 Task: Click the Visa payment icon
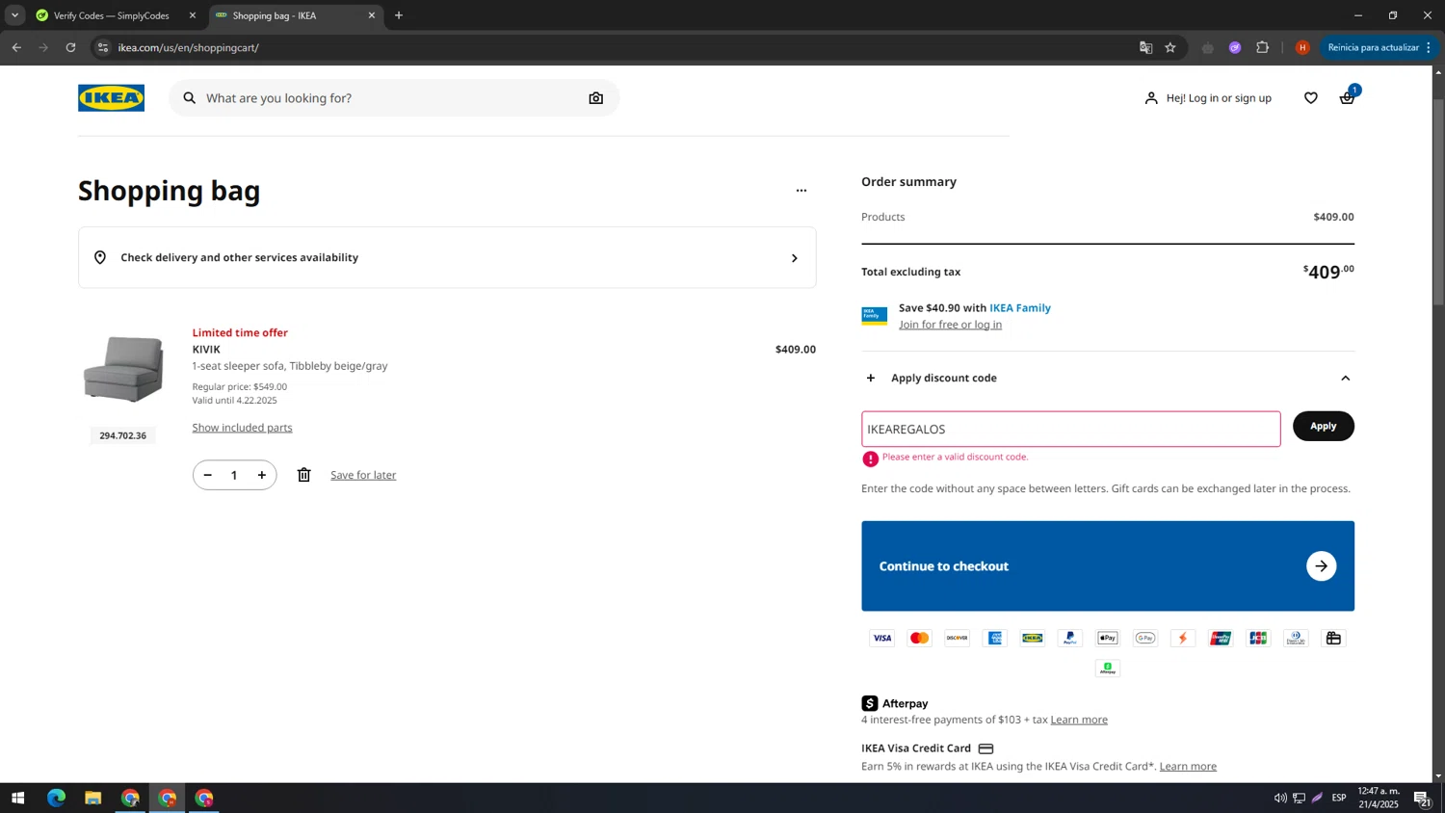point(881,638)
